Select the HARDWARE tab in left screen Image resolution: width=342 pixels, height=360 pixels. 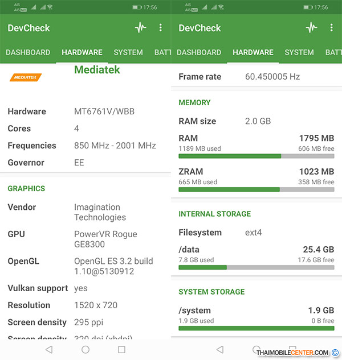pos(82,52)
